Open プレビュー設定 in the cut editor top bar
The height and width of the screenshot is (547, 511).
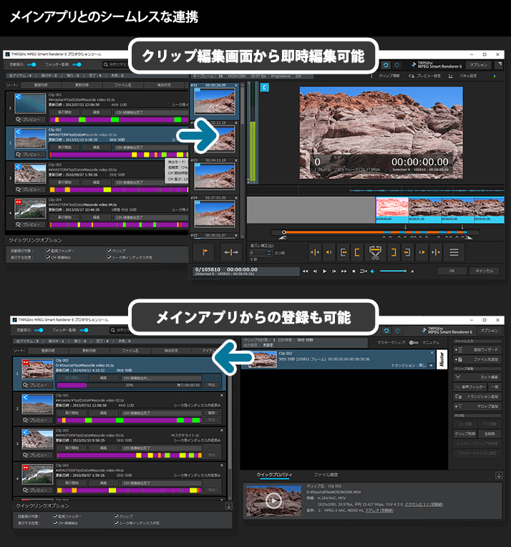(425, 76)
